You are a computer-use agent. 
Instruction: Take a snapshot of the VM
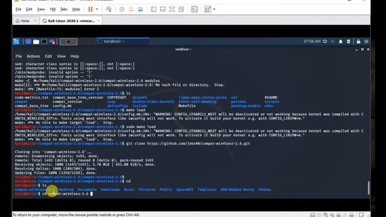[122, 10]
